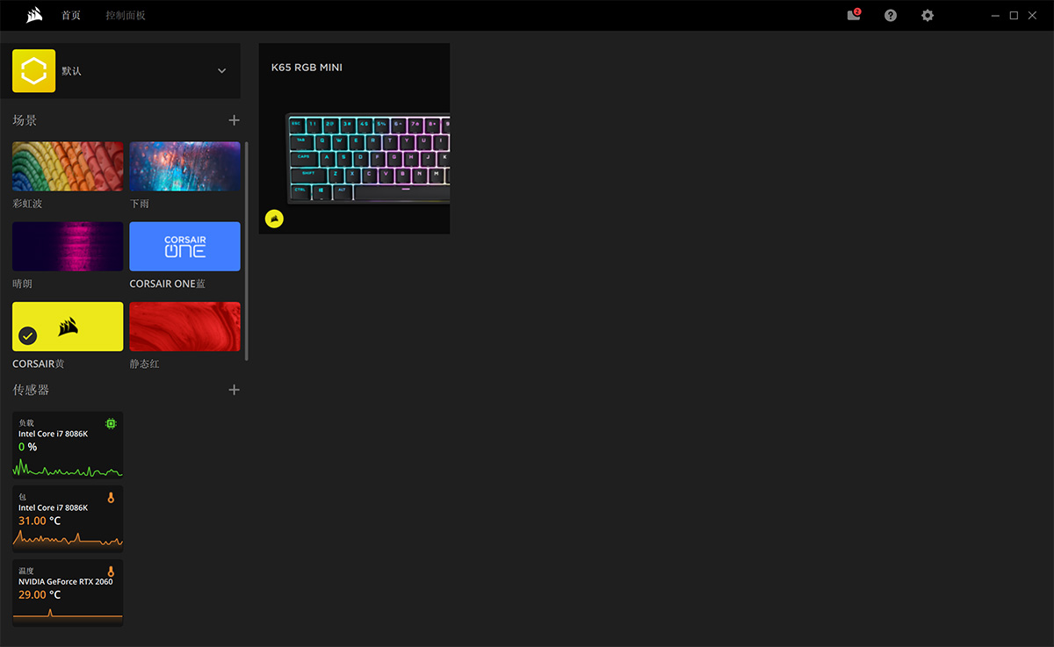This screenshot has width=1054, height=647.
Task: Add a new sensor with plus icon
Action: click(x=234, y=390)
